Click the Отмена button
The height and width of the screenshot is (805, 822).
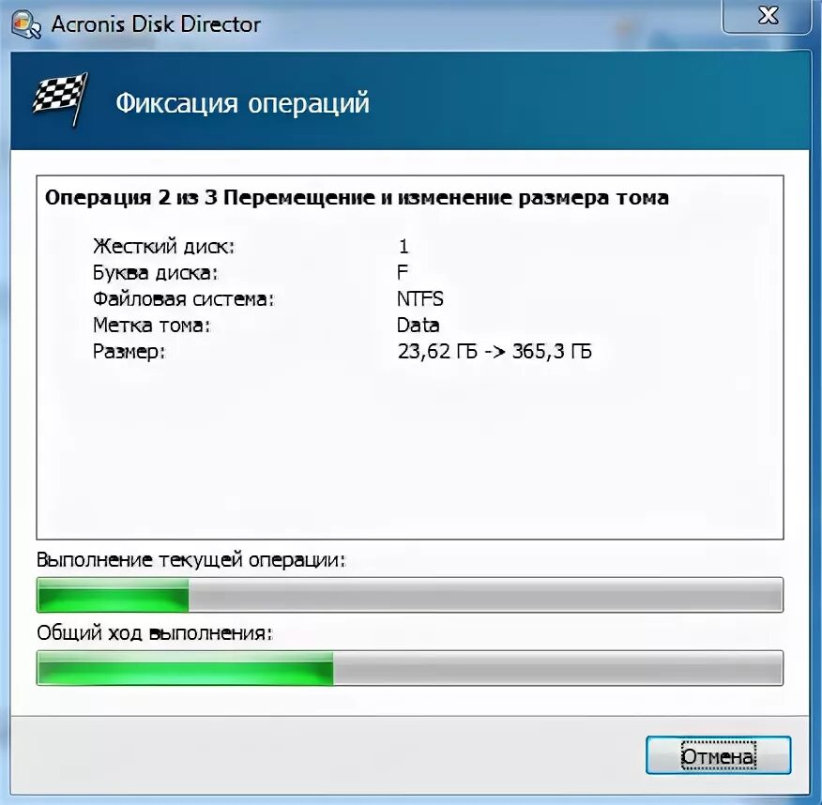pyautogui.click(x=718, y=755)
